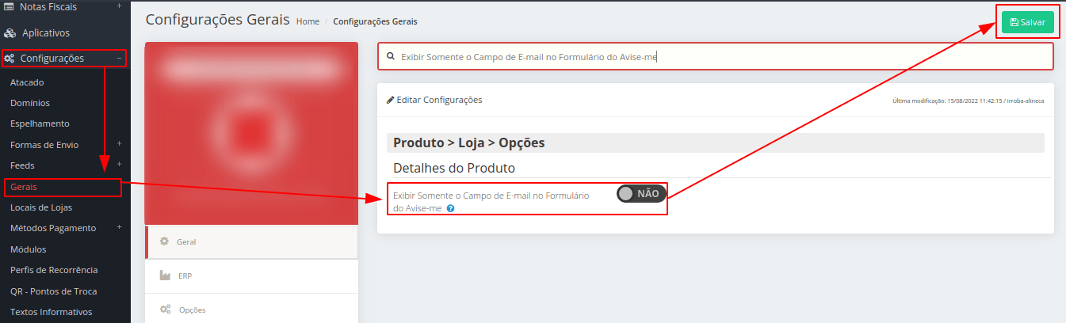
Task: Go to Home breadcrumb link
Action: coord(308,21)
